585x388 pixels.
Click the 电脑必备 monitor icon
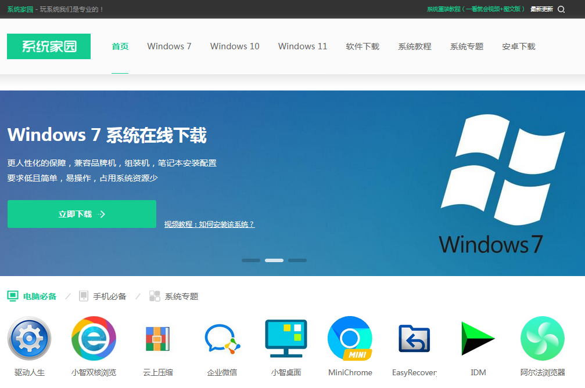pos(13,296)
